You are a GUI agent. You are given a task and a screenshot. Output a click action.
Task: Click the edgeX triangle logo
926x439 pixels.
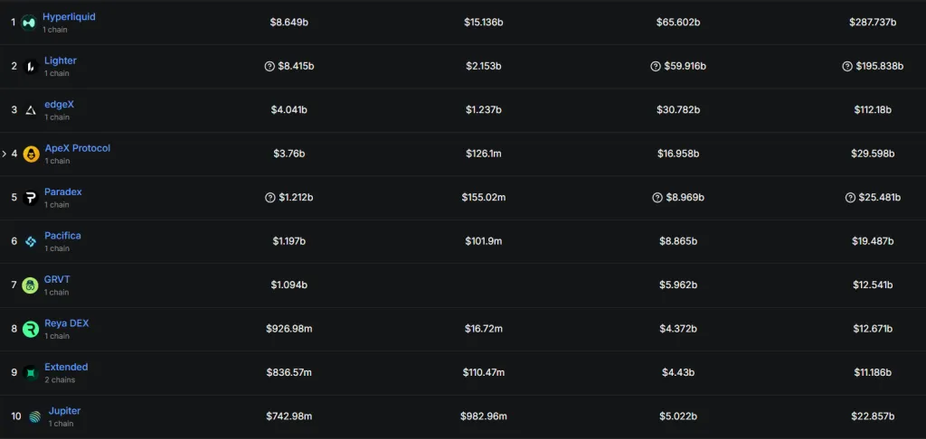(x=31, y=110)
